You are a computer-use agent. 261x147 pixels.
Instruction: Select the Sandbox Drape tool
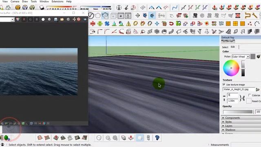point(70,138)
